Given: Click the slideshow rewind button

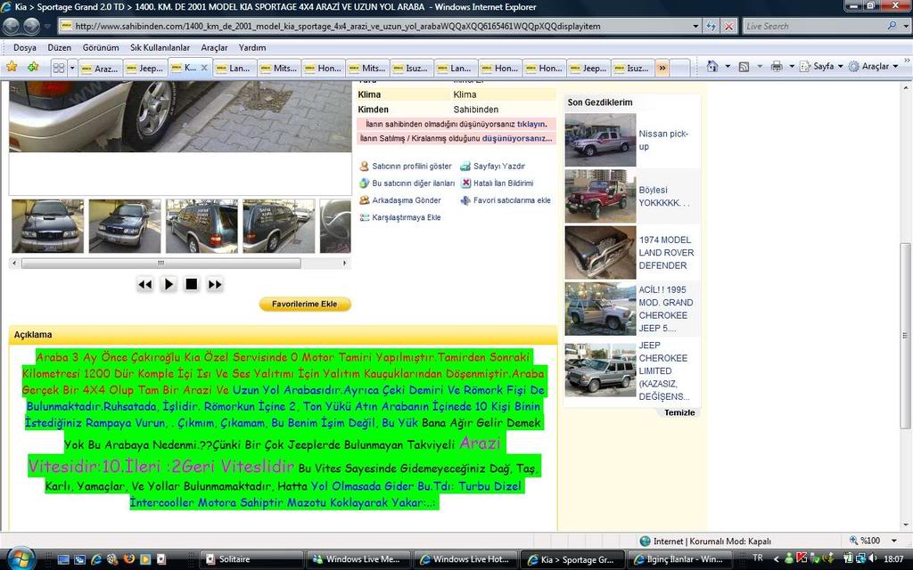Looking at the screenshot, I should click(144, 284).
